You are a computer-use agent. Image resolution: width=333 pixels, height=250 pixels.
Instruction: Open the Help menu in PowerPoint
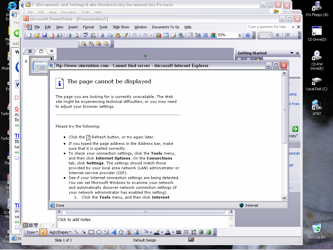(x=188, y=27)
